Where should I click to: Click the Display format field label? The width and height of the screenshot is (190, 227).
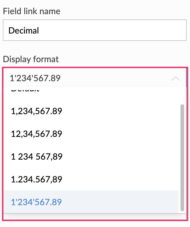click(x=31, y=59)
